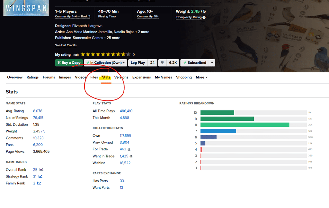Go to the Forums tab
Viewport: 329px width, 208px height.
[x=49, y=77]
